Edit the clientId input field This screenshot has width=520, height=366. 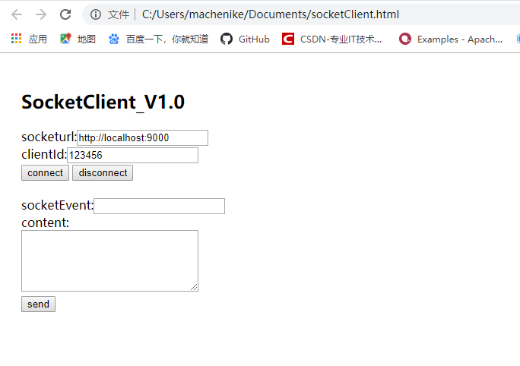(132, 156)
